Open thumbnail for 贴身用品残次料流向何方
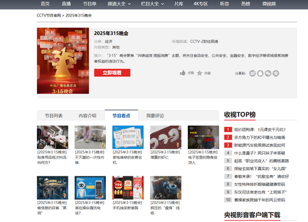This screenshot has width=308, height=222. [52, 137]
